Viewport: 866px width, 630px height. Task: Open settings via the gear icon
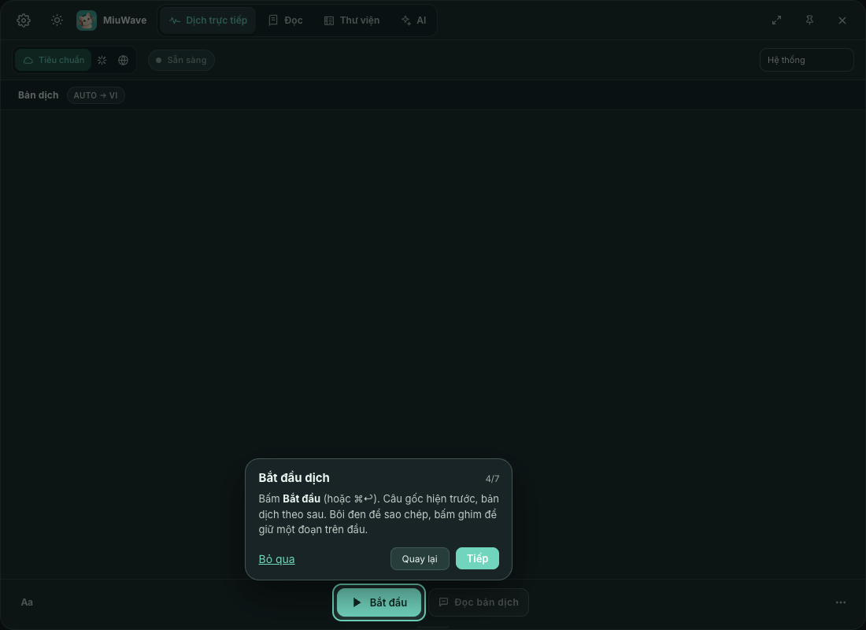[x=23, y=20]
